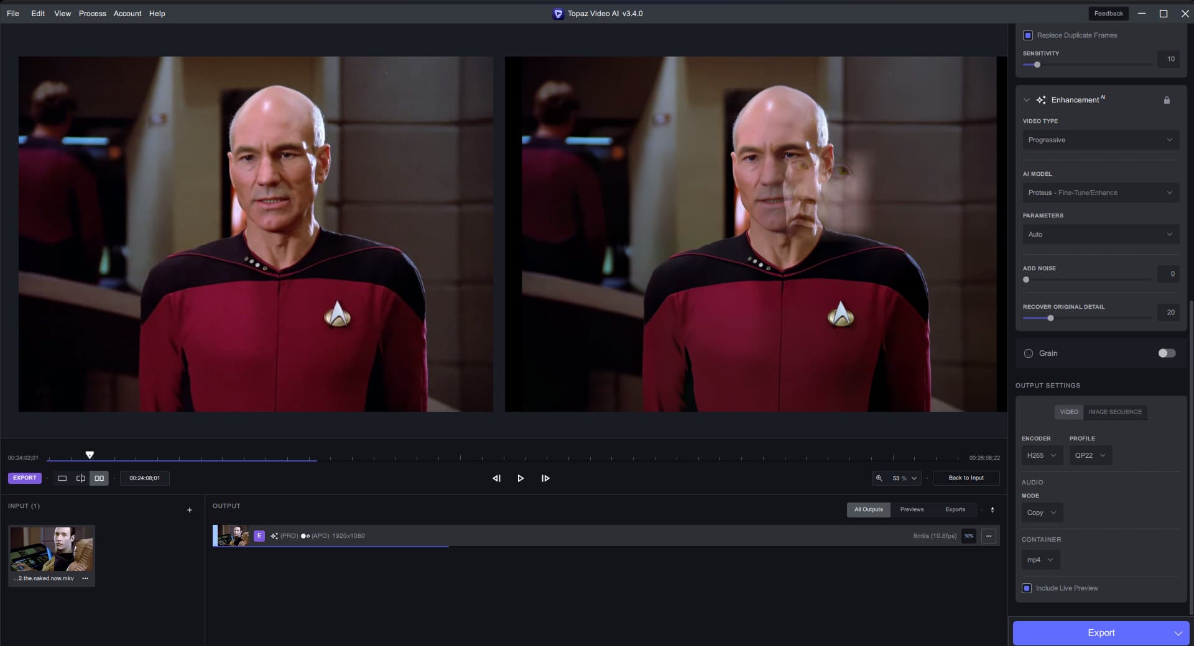This screenshot has width=1194, height=646.
Task: Open the AI Model Proteus dropdown
Action: click(x=1100, y=193)
